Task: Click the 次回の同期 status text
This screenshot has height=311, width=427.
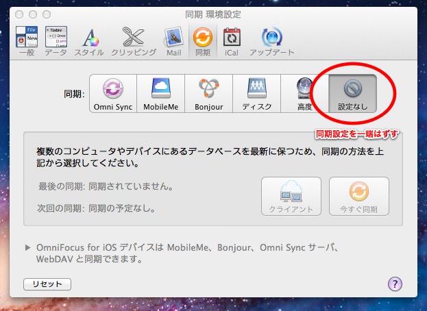Action: pos(97,208)
